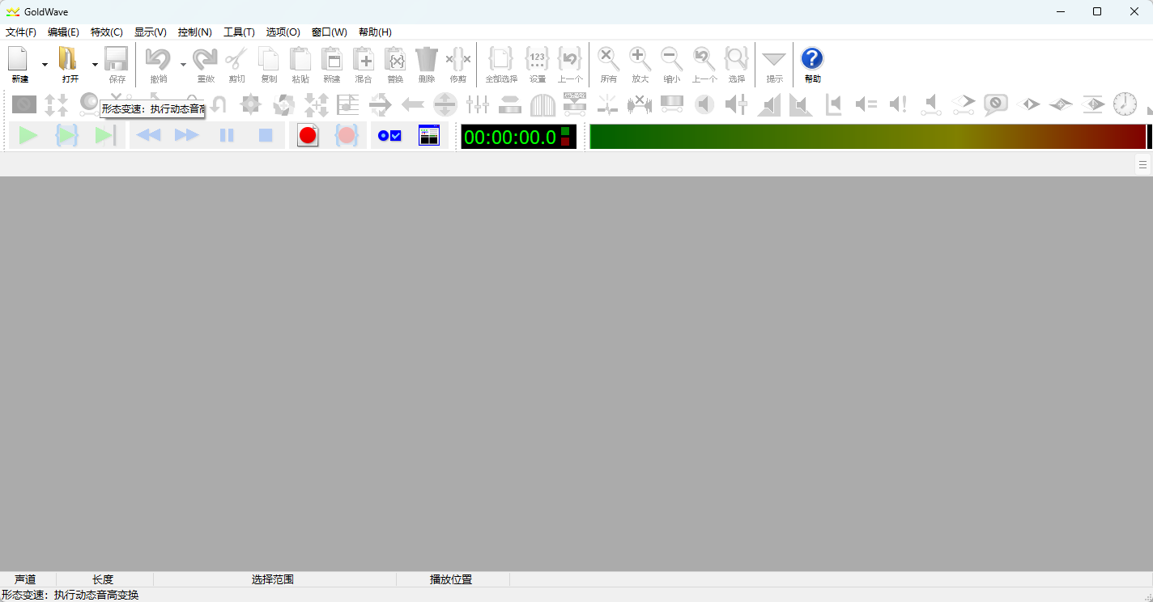Click the 选择 (Zoom selection) magnifier
The height and width of the screenshot is (602, 1153).
point(737,64)
